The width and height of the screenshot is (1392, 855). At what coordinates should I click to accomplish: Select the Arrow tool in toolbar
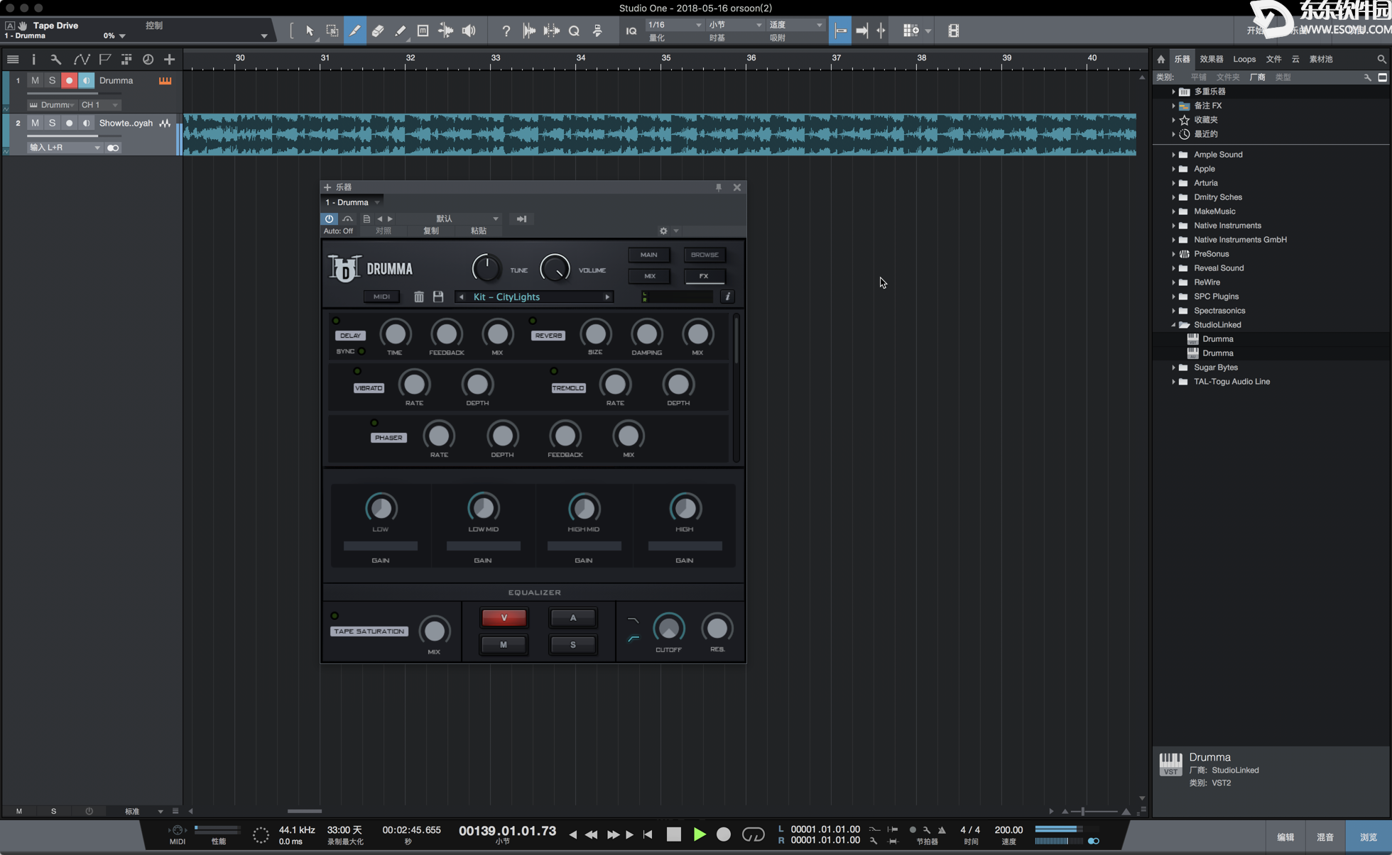point(310,31)
